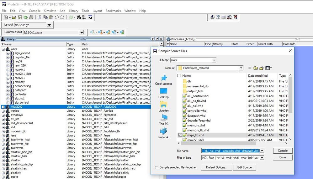Click the Compile button
Image resolution: width=313 pixels, height=179 pixels.
(283, 151)
